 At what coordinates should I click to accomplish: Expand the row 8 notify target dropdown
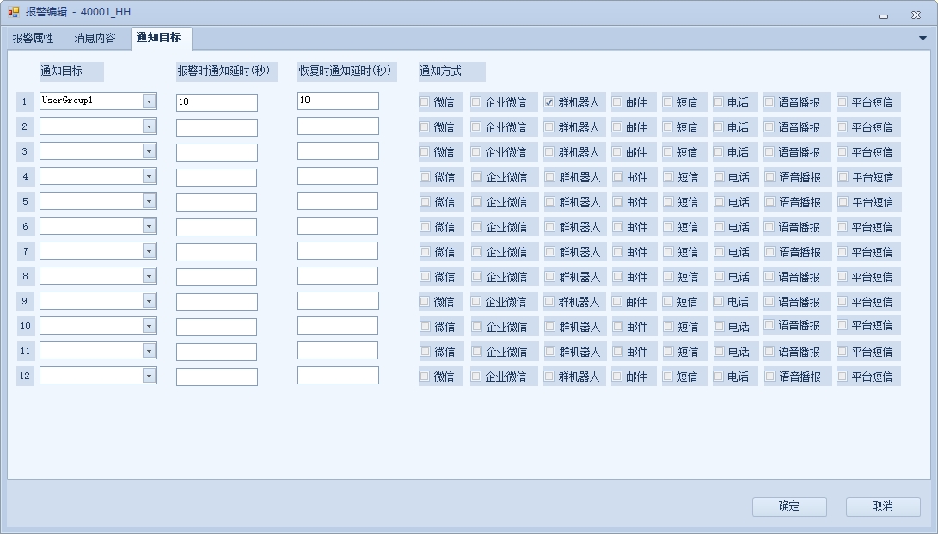pyautogui.click(x=149, y=276)
